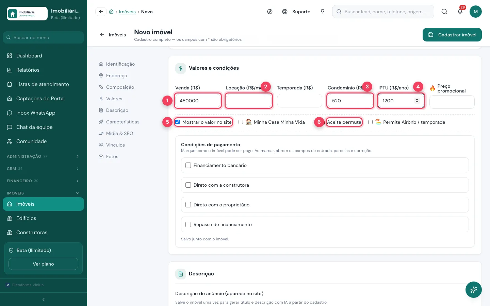Click the floating AI sparkle assistant button
Viewport: 490px width, 306px height.
click(x=474, y=290)
